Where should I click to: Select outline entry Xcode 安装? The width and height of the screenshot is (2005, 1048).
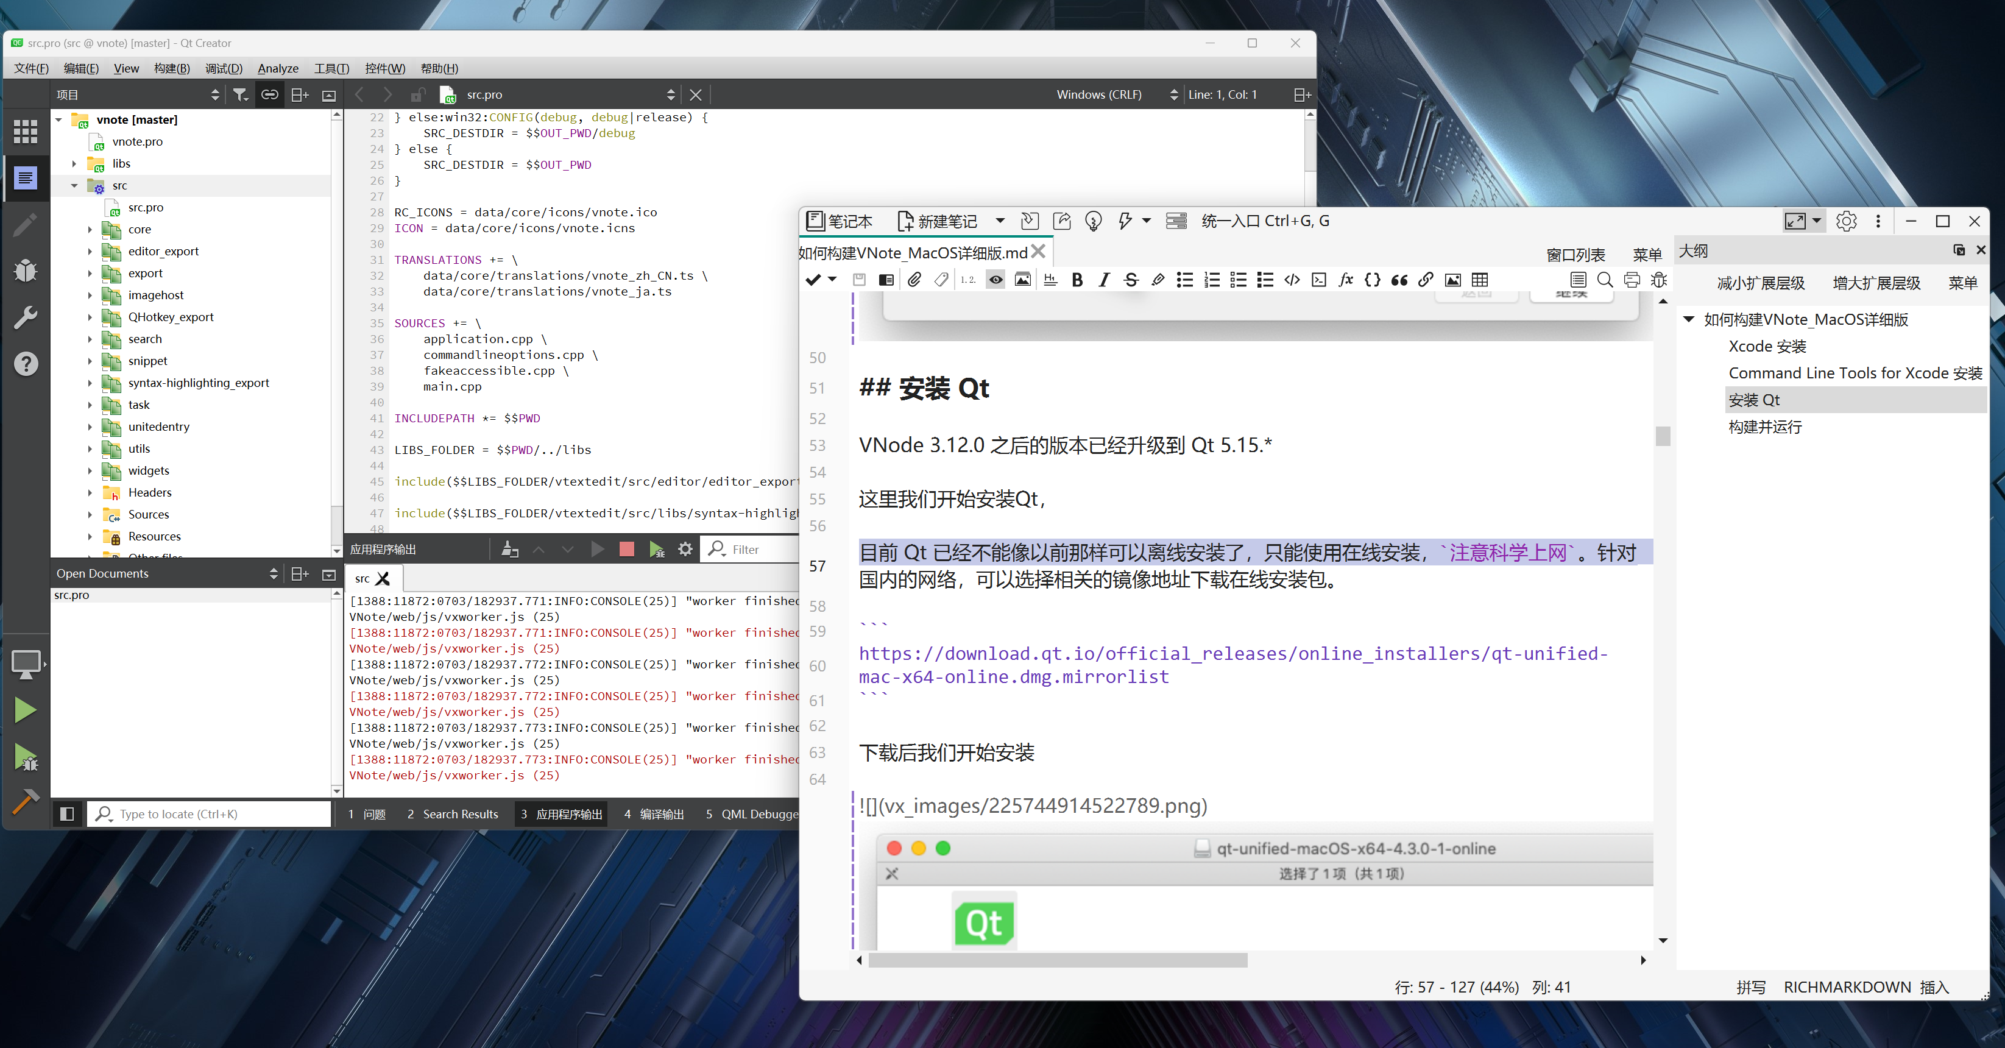pos(1767,345)
